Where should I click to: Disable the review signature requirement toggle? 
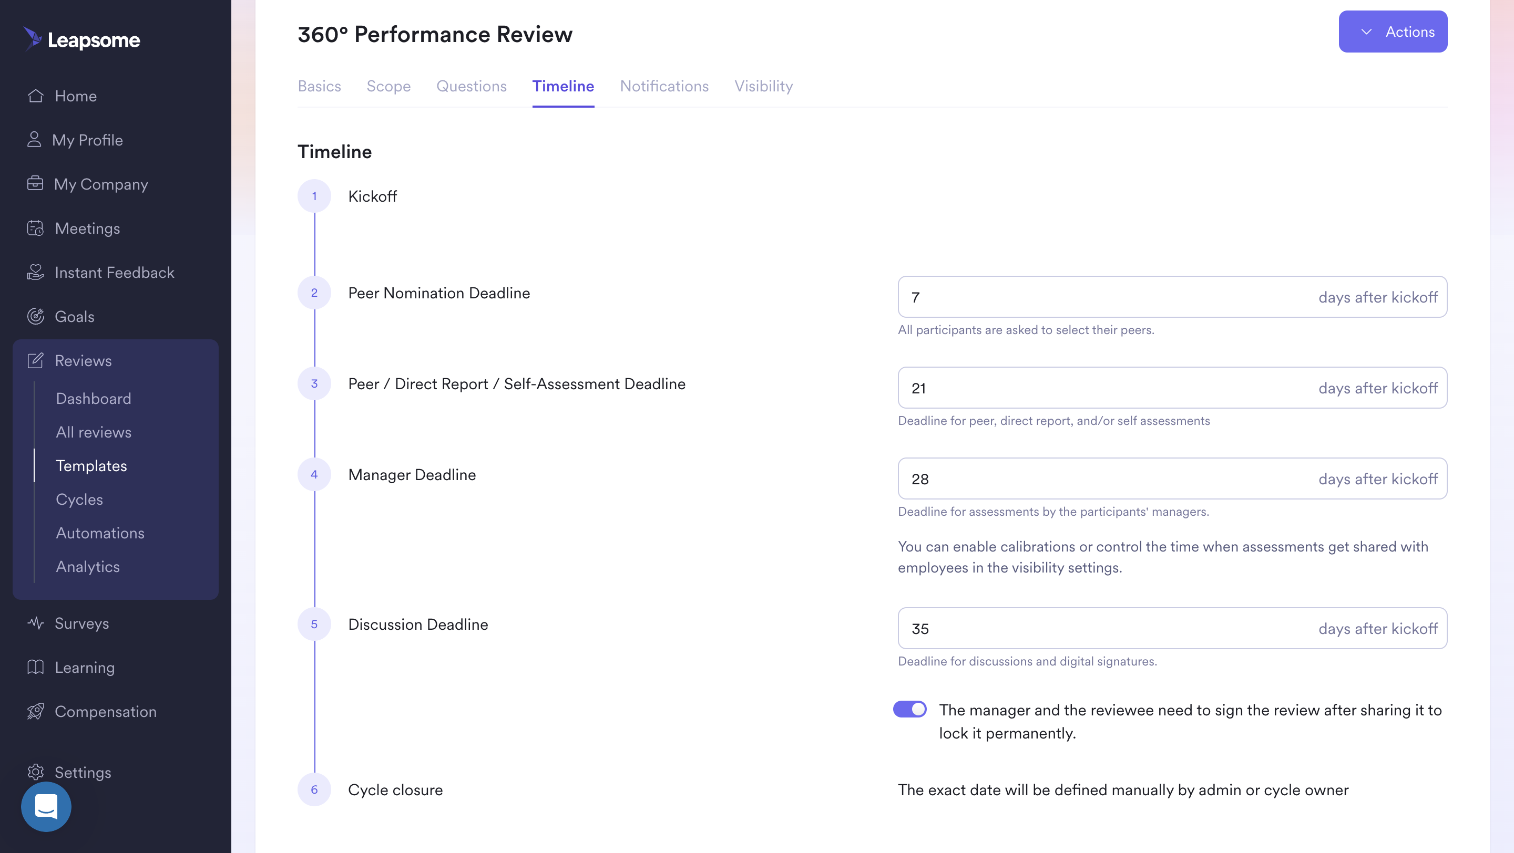point(909,709)
